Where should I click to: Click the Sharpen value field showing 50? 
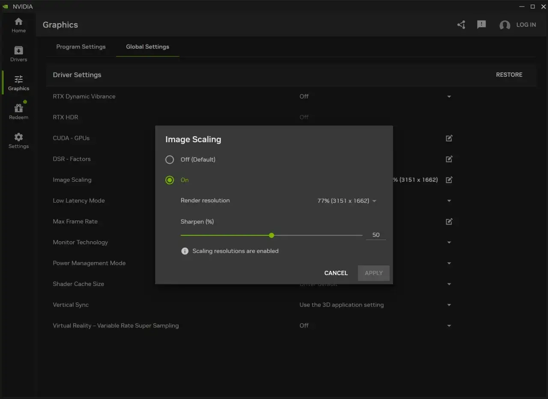click(376, 235)
